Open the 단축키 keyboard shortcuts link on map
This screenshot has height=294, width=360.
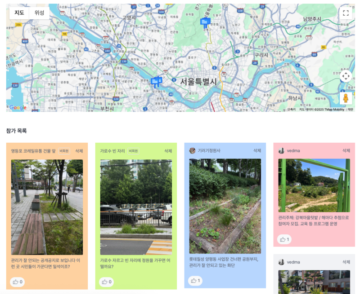(292, 110)
